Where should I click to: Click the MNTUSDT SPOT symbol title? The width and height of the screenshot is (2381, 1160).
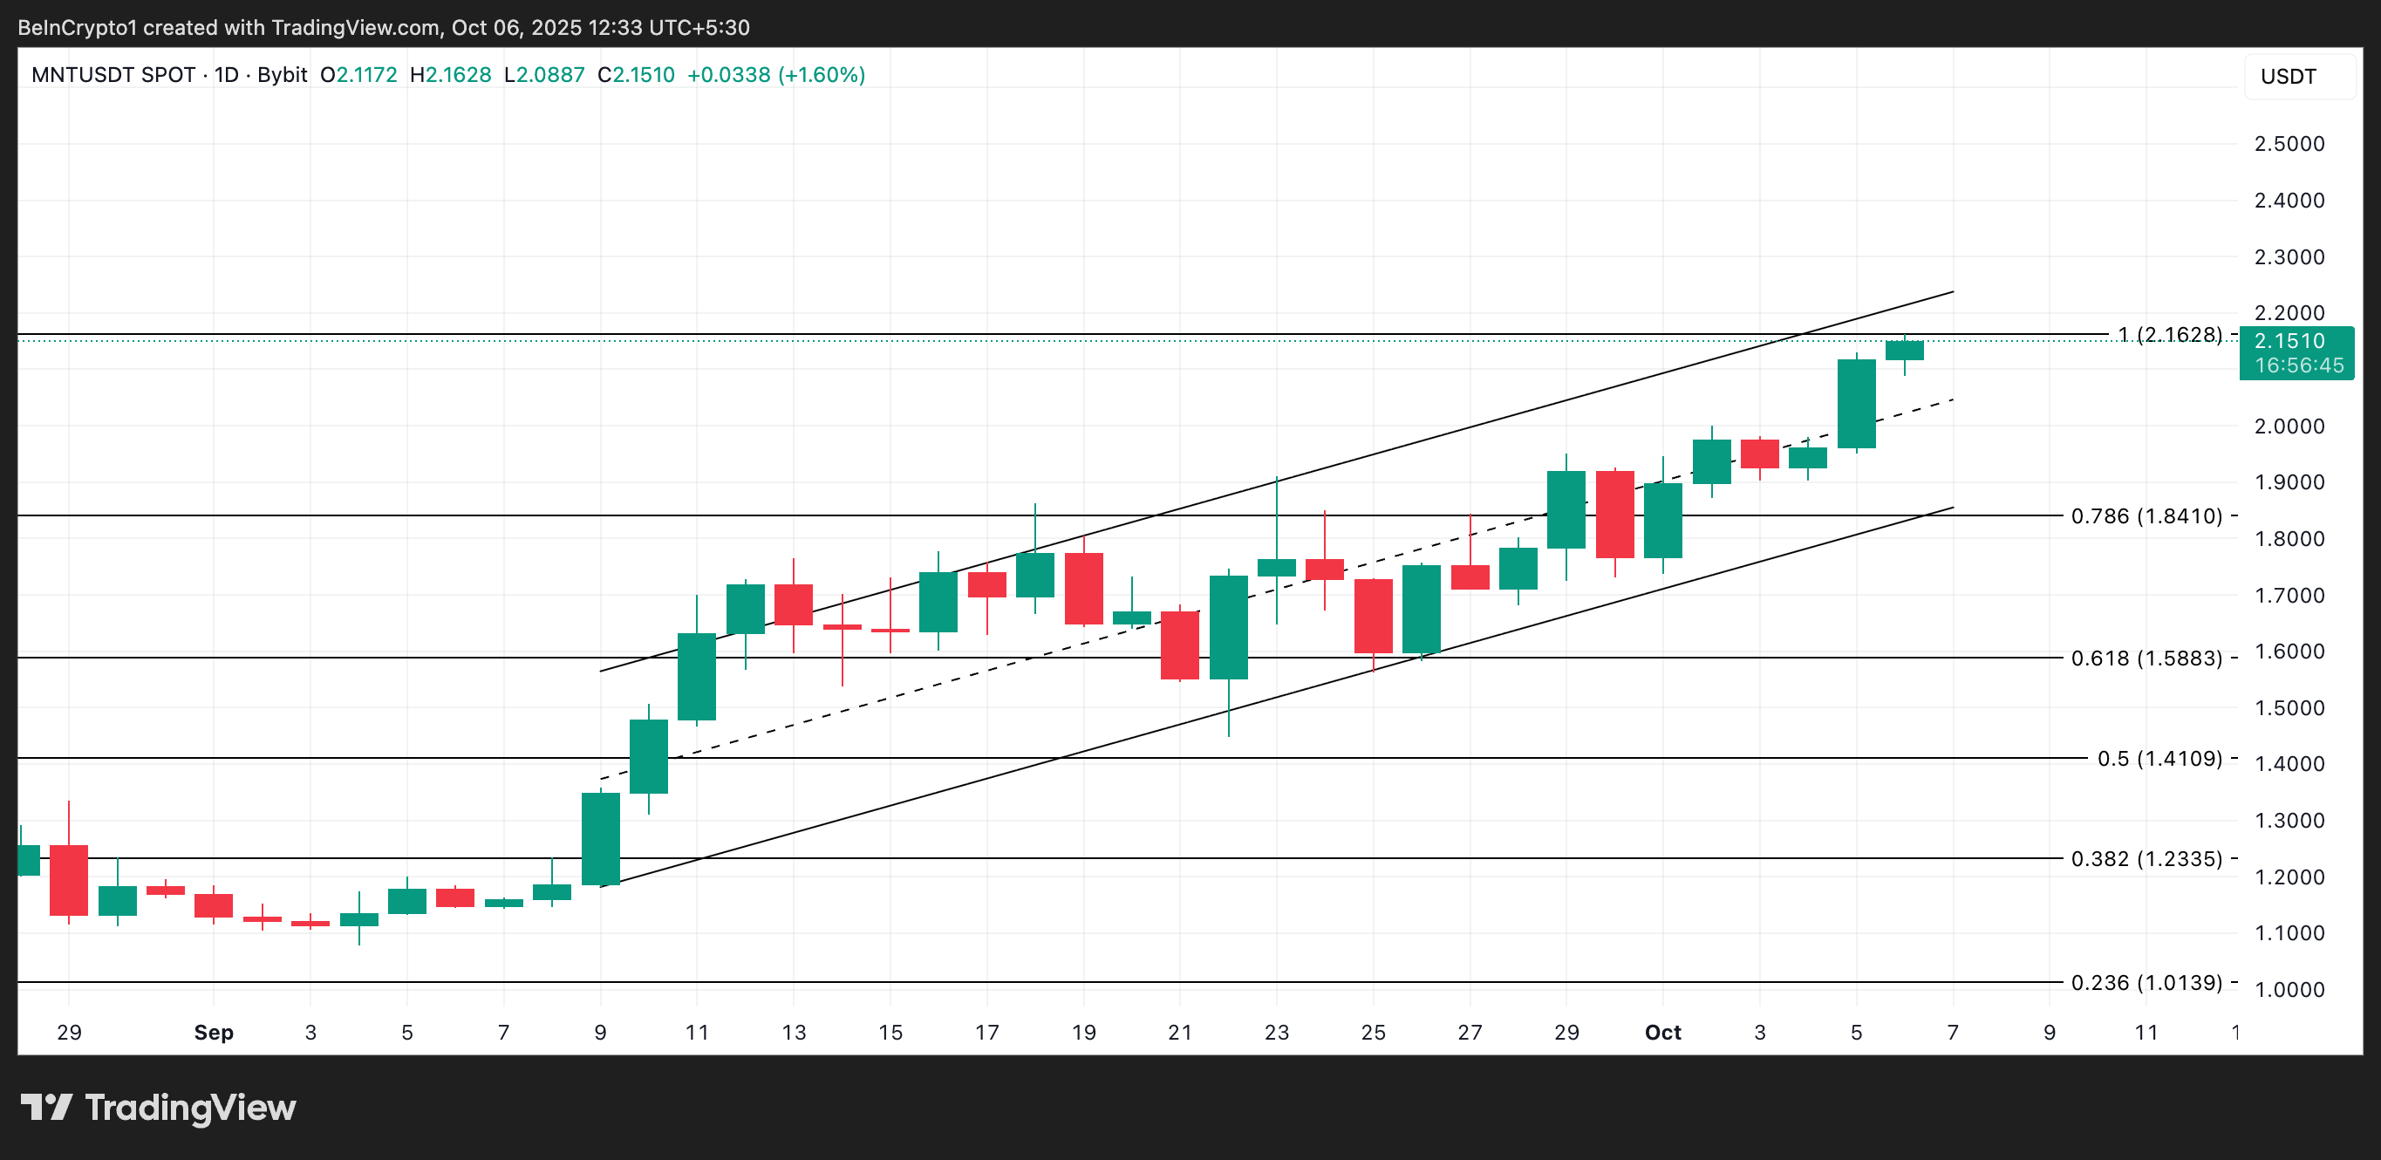coord(113,75)
